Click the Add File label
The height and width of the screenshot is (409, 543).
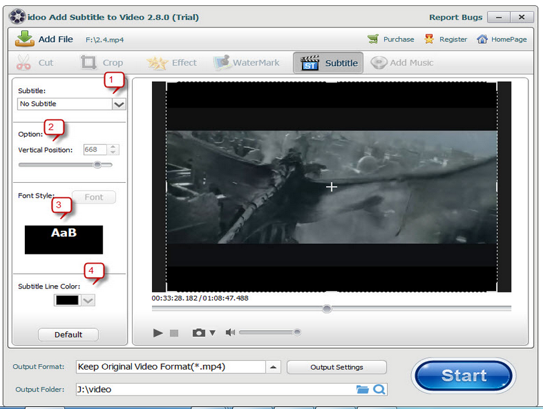pyautogui.click(x=56, y=39)
